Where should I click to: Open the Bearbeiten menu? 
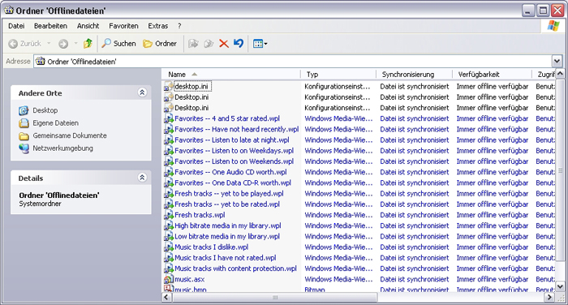50,26
